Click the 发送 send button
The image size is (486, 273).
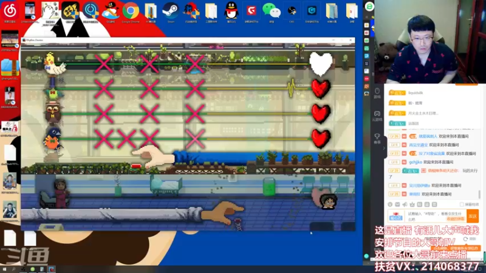click(x=473, y=216)
